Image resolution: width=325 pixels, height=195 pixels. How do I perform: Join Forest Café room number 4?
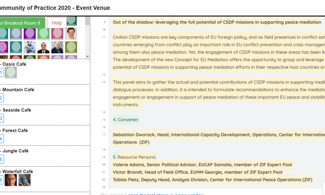coord(1,139)
